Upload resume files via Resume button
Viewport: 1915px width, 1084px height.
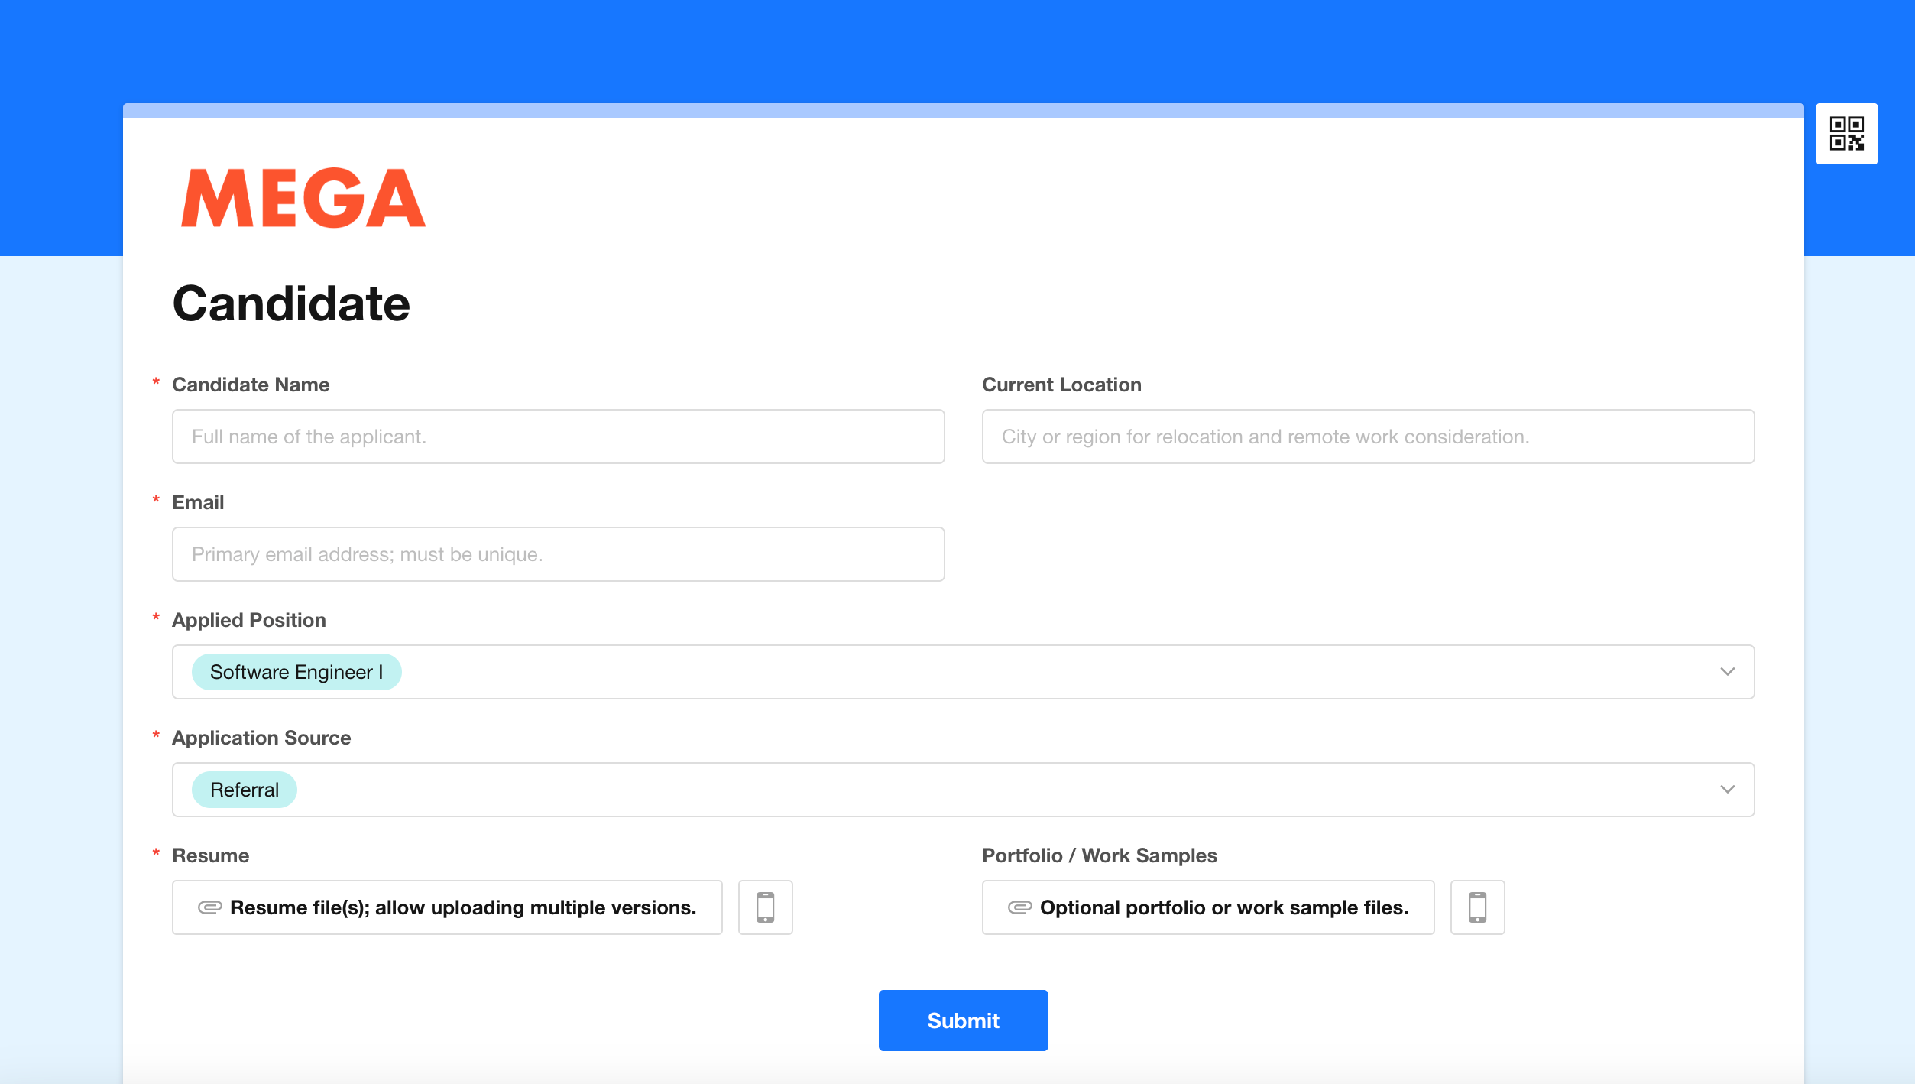(447, 907)
